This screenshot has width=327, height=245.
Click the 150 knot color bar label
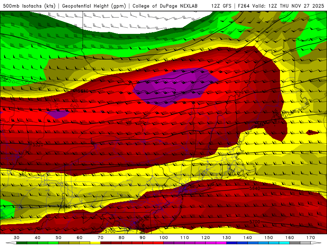coord(269,238)
